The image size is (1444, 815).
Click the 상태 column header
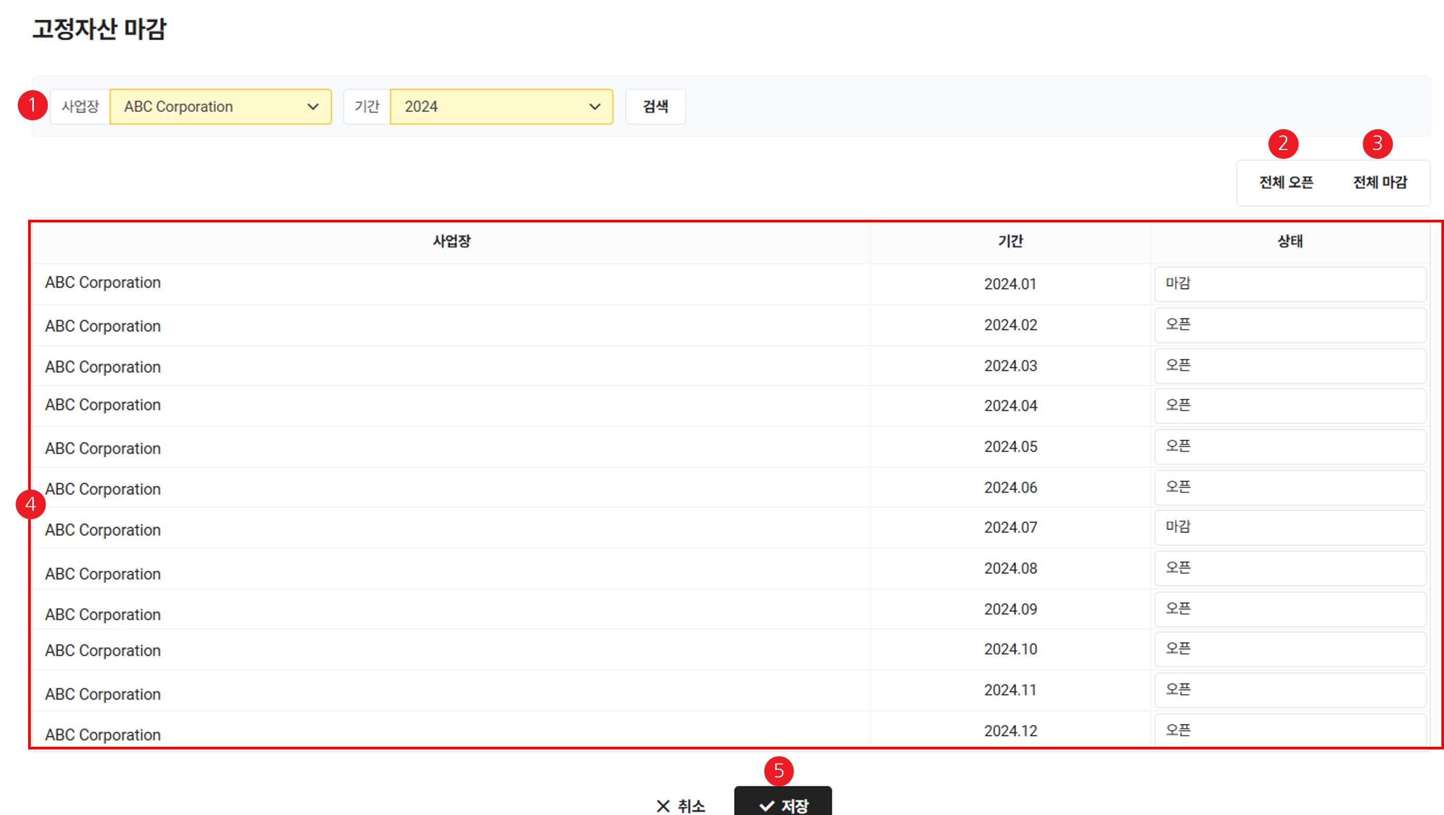[x=1289, y=241]
